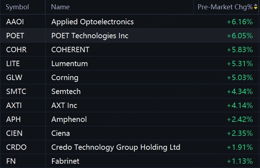
Task: Select the Lumentum stock name
Action: [x=70, y=64]
